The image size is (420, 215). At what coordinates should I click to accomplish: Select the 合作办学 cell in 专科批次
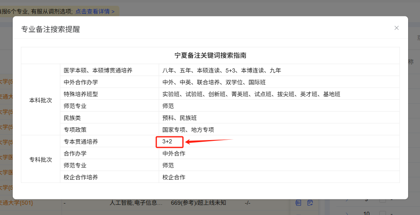point(110,154)
